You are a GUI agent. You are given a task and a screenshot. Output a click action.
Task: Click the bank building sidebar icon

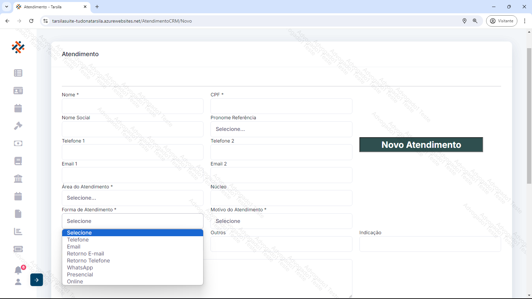coord(18,179)
